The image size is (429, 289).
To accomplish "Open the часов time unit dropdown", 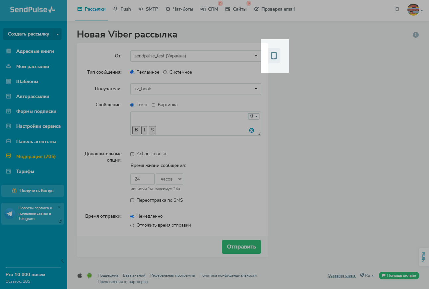I will pyautogui.click(x=170, y=179).
